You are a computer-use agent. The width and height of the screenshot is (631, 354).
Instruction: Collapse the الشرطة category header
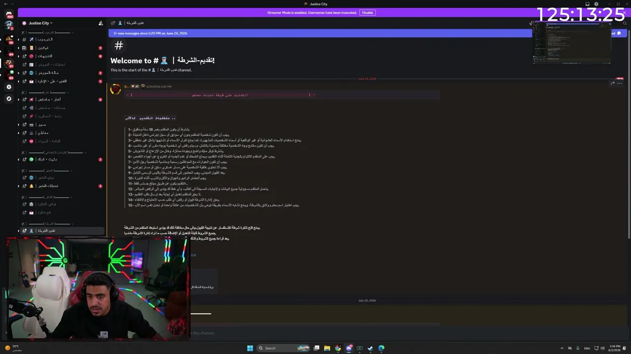click(x=48, y=224)
